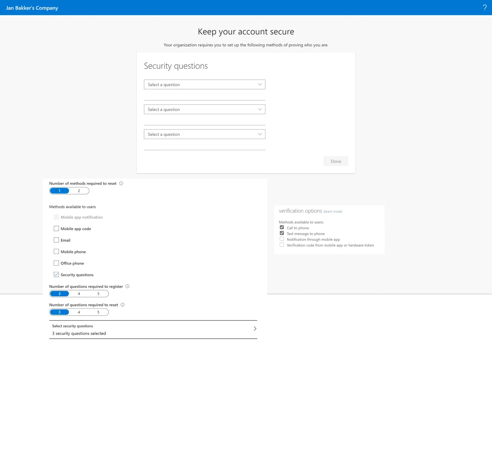This screenshot has height=459, width=492.
Task: Select 3 questions required to register
Action: point(59,294)
